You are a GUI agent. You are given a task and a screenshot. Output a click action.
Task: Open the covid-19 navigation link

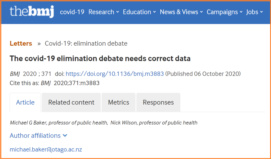coord(72,12)
